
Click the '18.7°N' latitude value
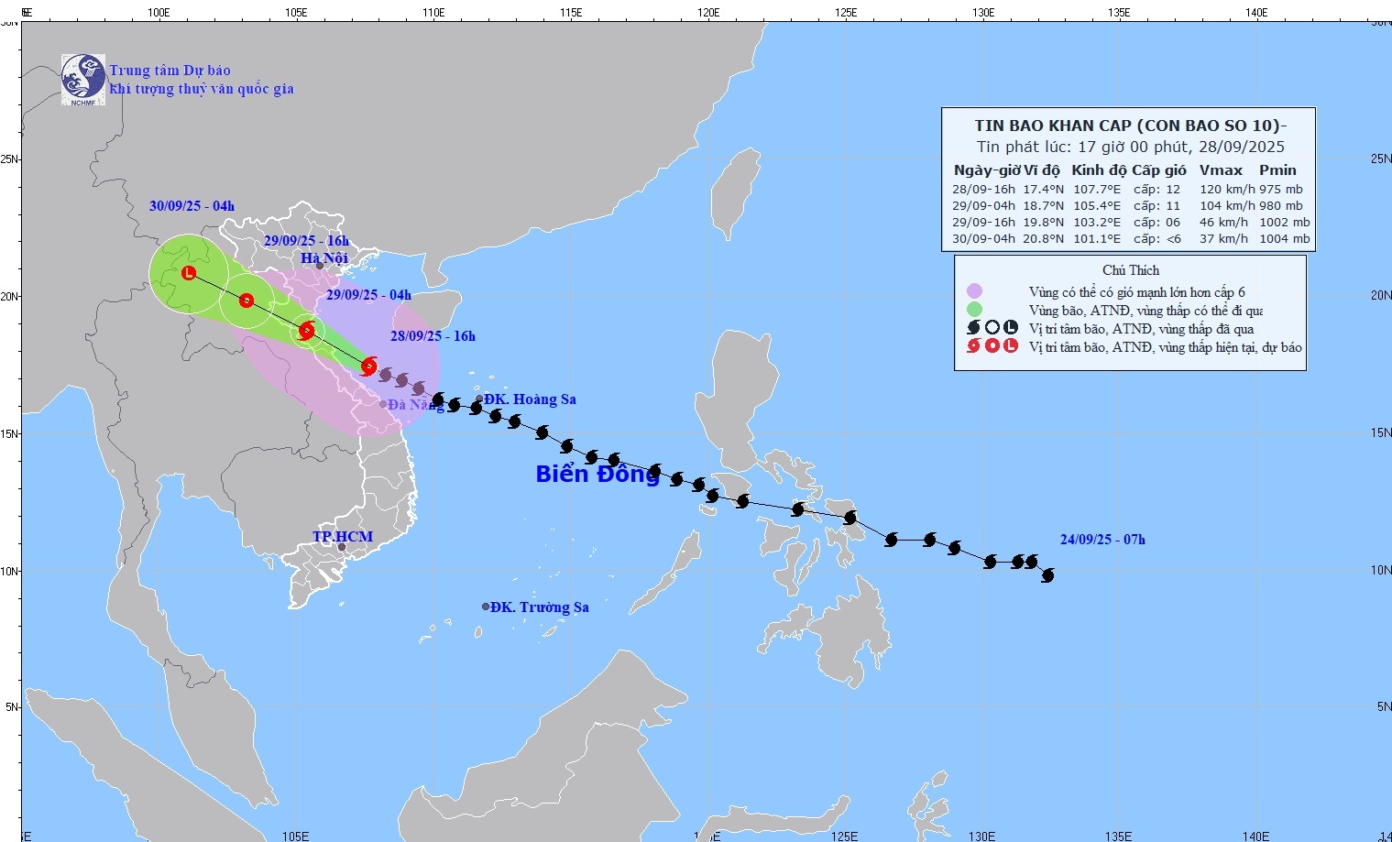tap(1044, 206)
